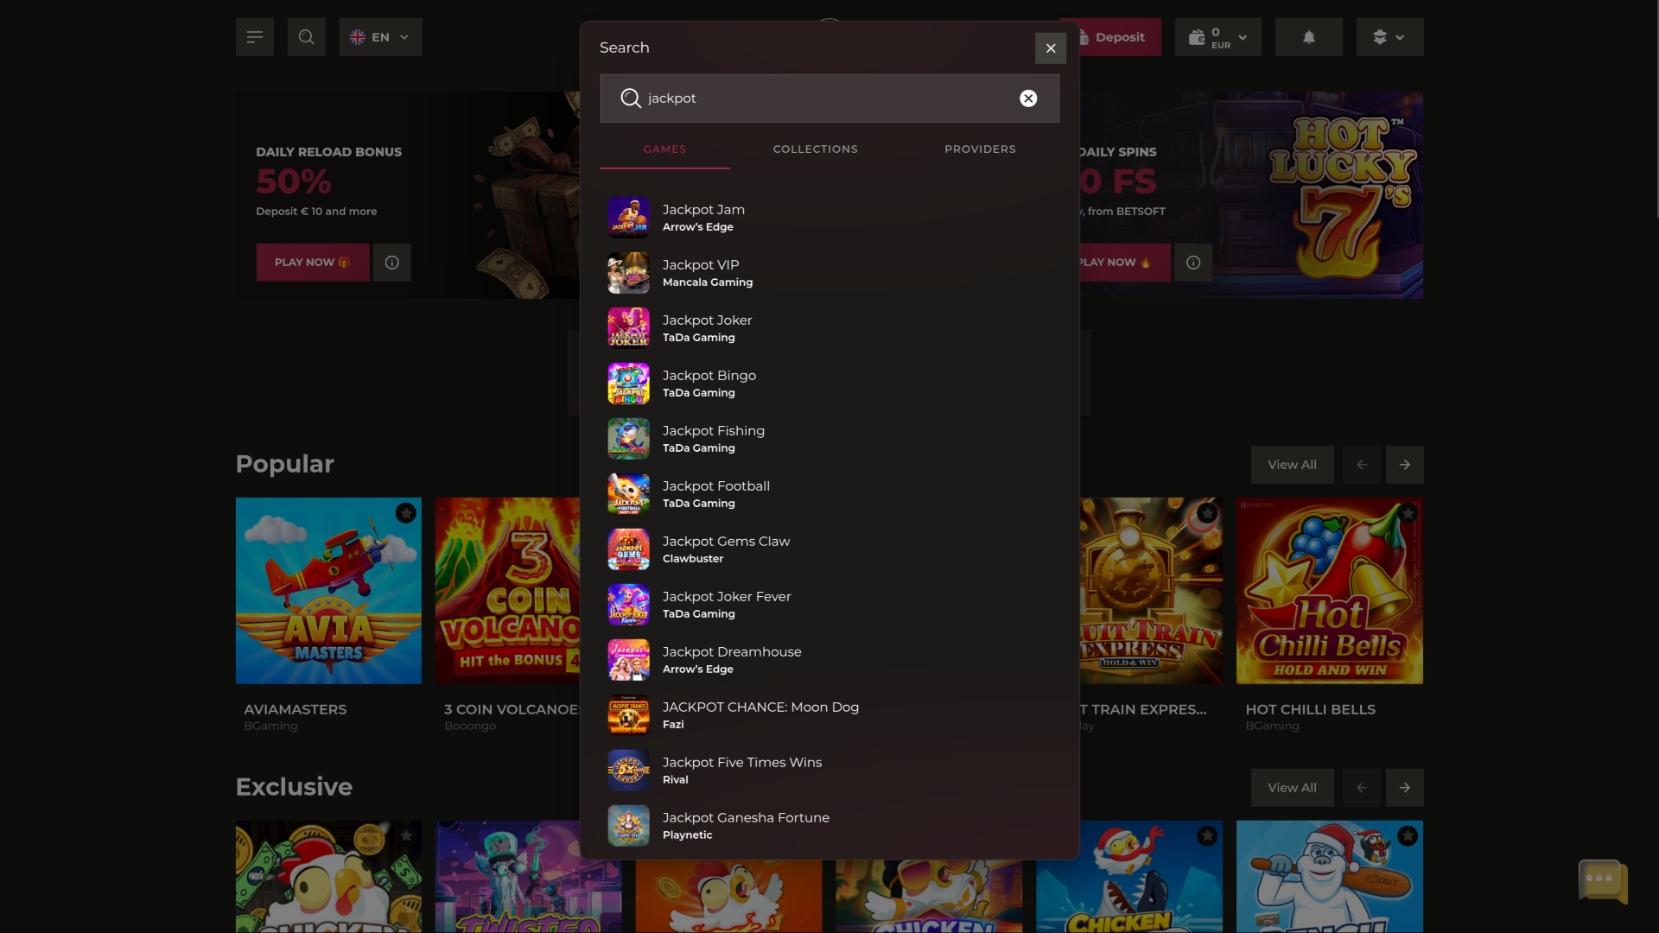Switch to the Collections tab
The height and width of the screenshot is (933, 1659).
point(816,149)
